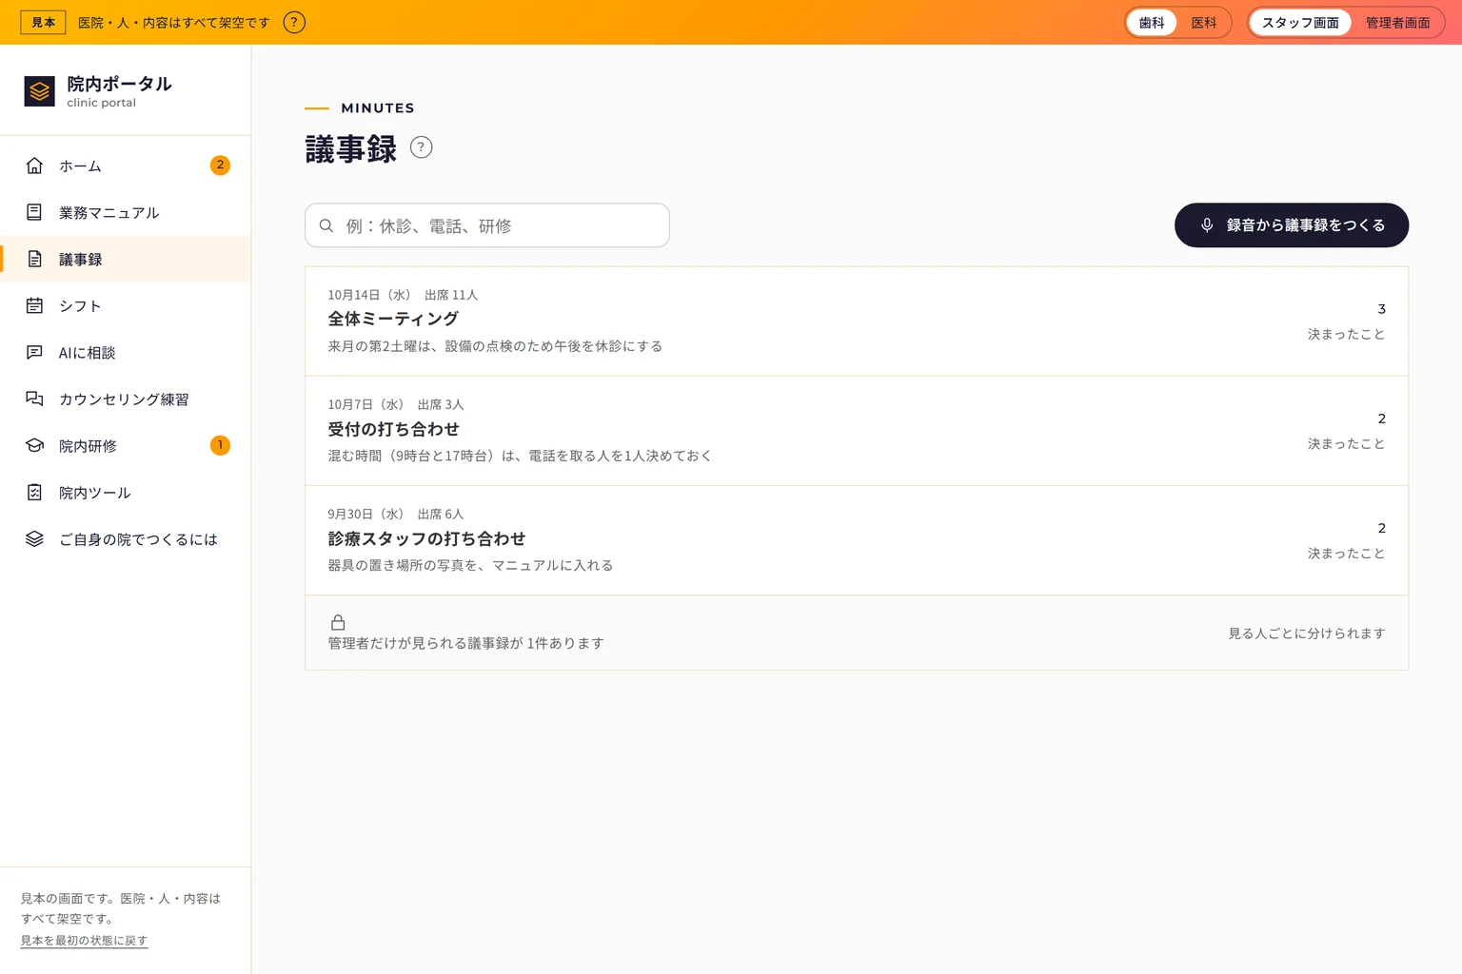Click banner text 医院・人・内容はすべて架空です

click(174, 23)
